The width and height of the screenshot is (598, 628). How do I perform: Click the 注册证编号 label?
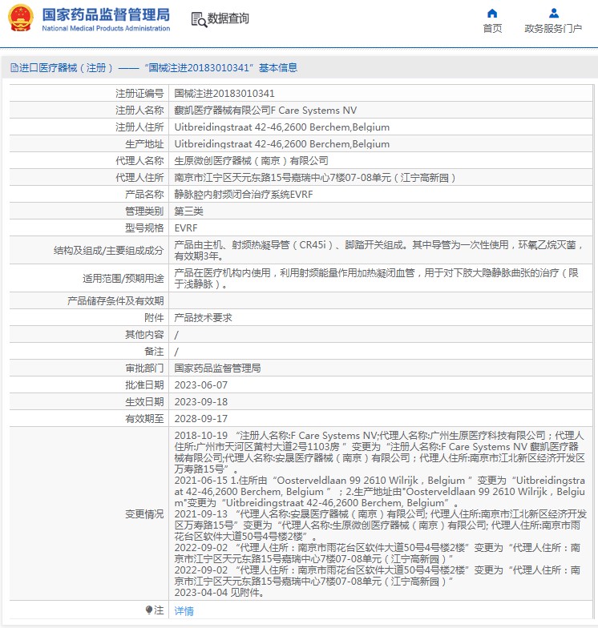(139, 93)
